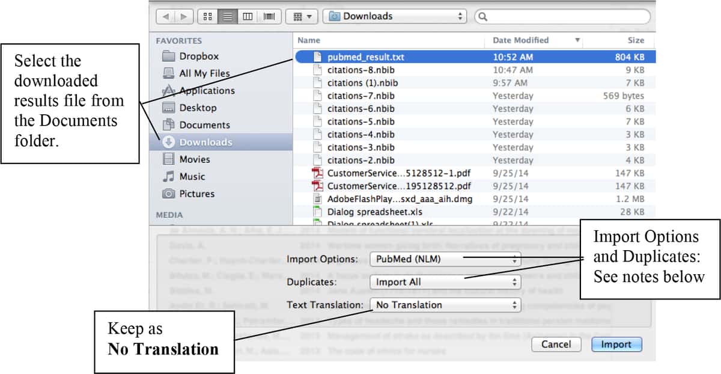Open the Text Translation dropdown
The width and height of the screenshot is (721, 374).
(x=445, y=305)
